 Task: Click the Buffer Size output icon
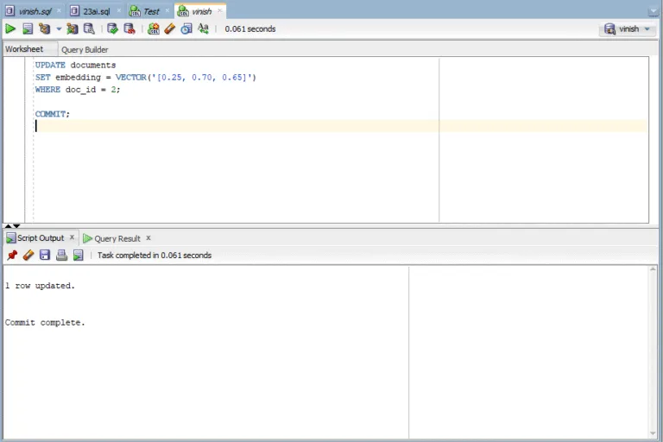[79, 255]
